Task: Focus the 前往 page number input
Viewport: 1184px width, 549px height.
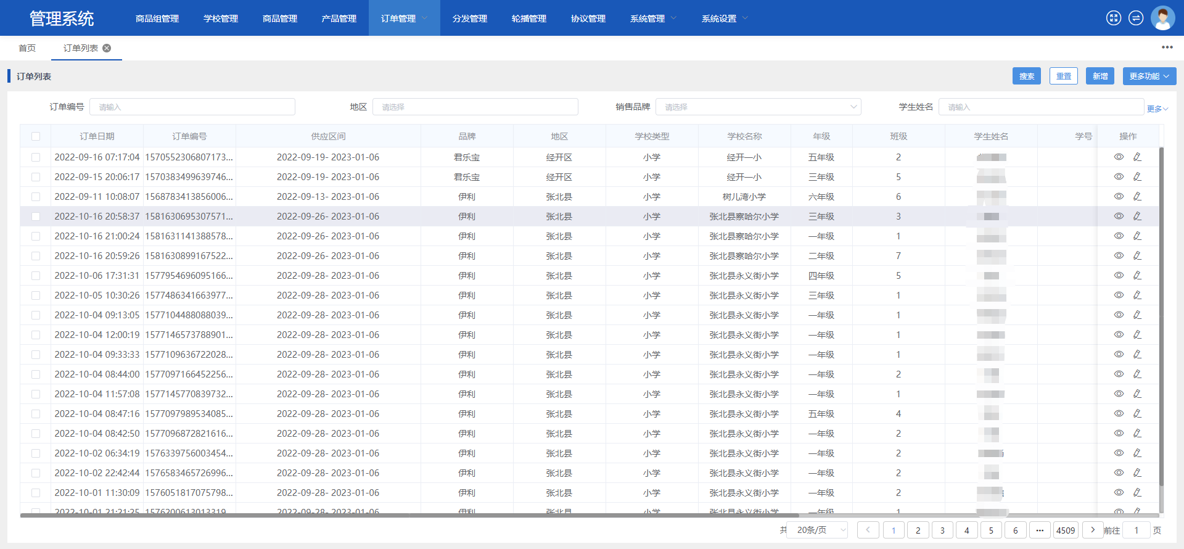Action: 1136,530
